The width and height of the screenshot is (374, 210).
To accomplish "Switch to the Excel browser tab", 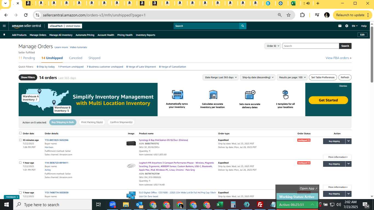I will point(293,3).
